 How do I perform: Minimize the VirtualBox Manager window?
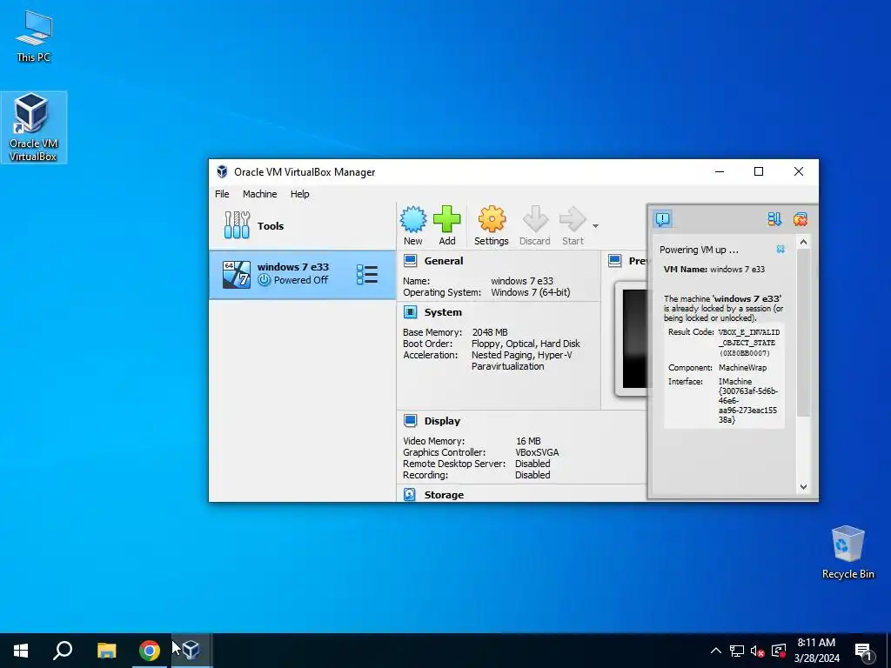(x=720, y=171)
